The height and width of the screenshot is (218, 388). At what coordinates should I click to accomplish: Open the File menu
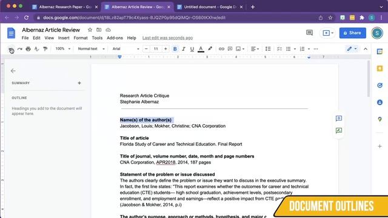coord(25,38)
